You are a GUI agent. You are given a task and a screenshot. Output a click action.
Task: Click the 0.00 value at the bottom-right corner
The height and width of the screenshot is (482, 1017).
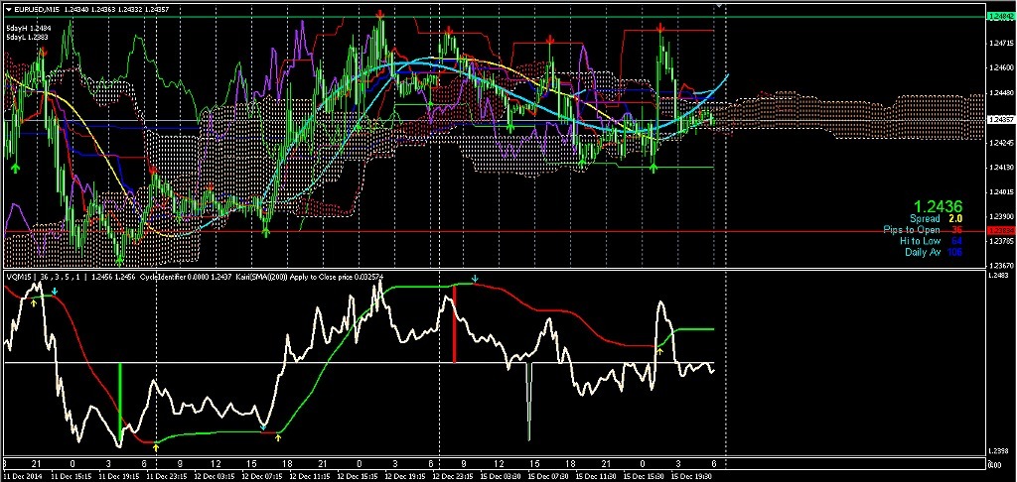[993, 465]
